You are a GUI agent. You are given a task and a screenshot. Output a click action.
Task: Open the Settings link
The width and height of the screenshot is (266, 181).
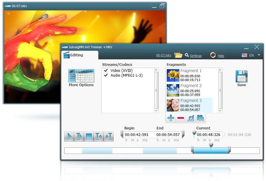click(x=196, y=56)
